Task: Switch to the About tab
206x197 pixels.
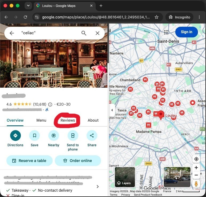Action: (93, 120)
